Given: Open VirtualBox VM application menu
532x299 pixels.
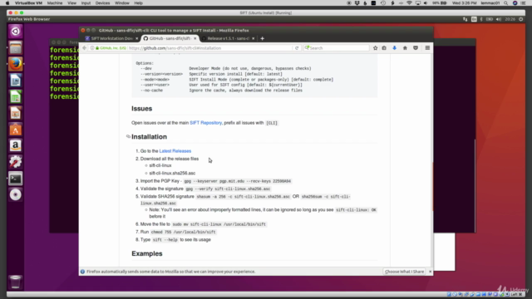Looking at the screenshot, I should tap(28, 3).
